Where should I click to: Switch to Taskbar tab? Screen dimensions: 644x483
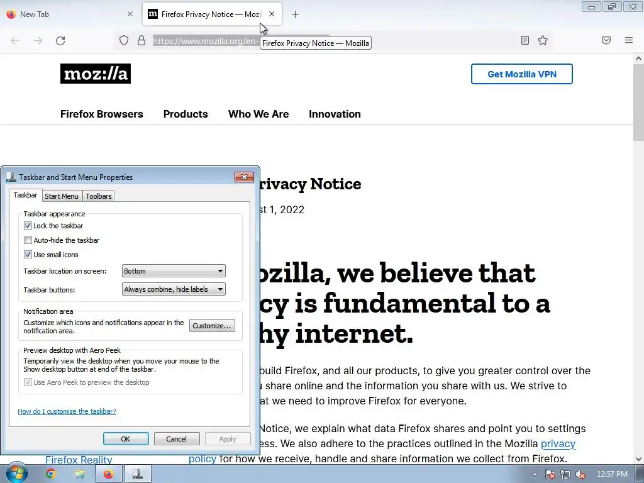click(25, 195)
